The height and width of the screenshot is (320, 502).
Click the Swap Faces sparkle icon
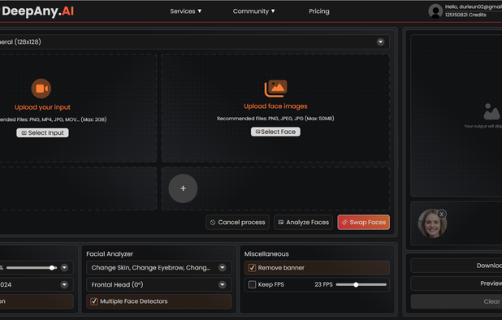coord(344,223)
